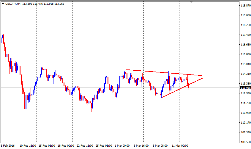Viewport: 251px width, 149px height.
Task: Open the chart menu triangle beside USDJPY,H4
Action: [x=3, y=4]
